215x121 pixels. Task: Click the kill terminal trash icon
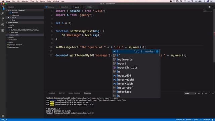pos(202,93)
